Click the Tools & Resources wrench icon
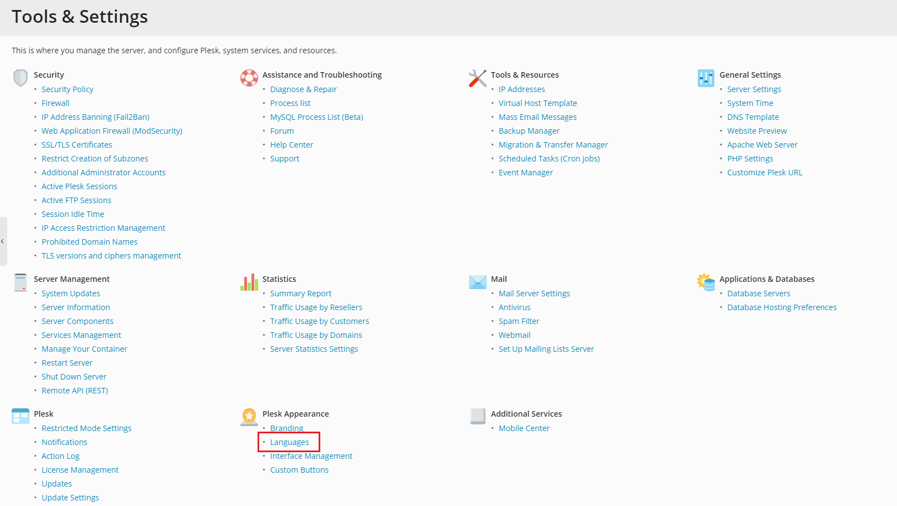 pyautogui.click(x=477, y=78)
